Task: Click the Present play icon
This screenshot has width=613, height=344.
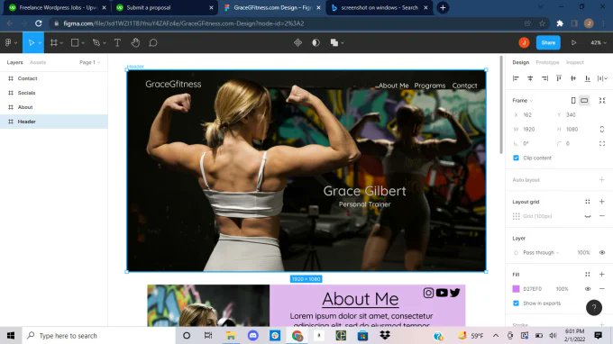Action: [x=573, y=42]
